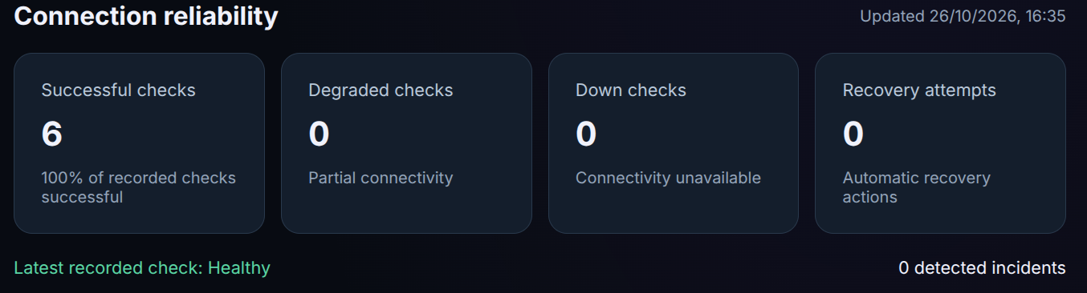Open the Recovery attempts card
The image size is (1087, 293).
point(940,143)
